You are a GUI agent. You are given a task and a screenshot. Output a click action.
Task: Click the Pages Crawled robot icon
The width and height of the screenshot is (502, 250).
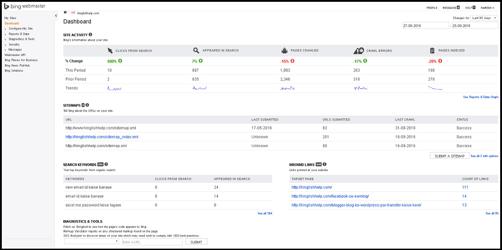(x=285, y=51)
